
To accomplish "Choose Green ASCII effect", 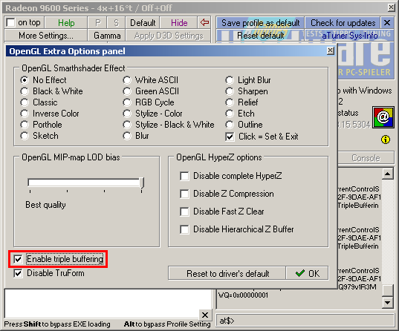I will [127, 91].
